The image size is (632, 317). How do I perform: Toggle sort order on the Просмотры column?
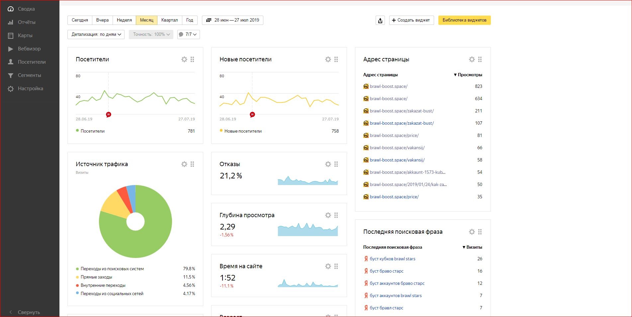tap(468, 75)
